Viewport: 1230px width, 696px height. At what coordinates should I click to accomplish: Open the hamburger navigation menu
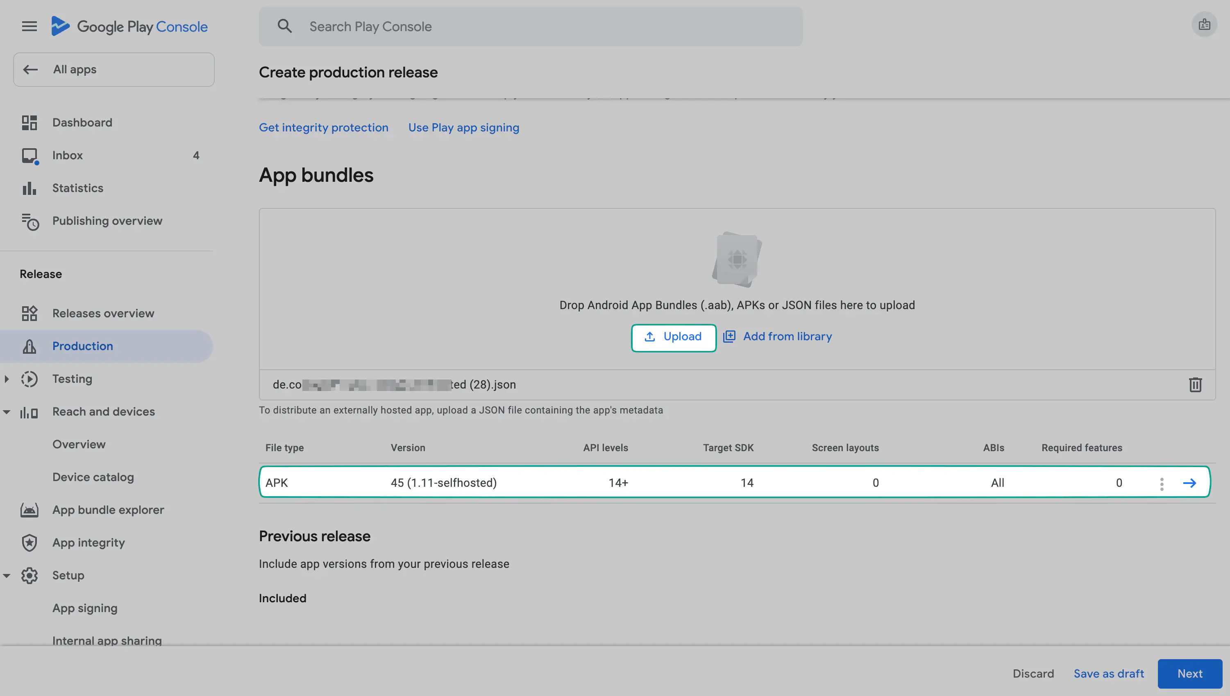point(29,26)
